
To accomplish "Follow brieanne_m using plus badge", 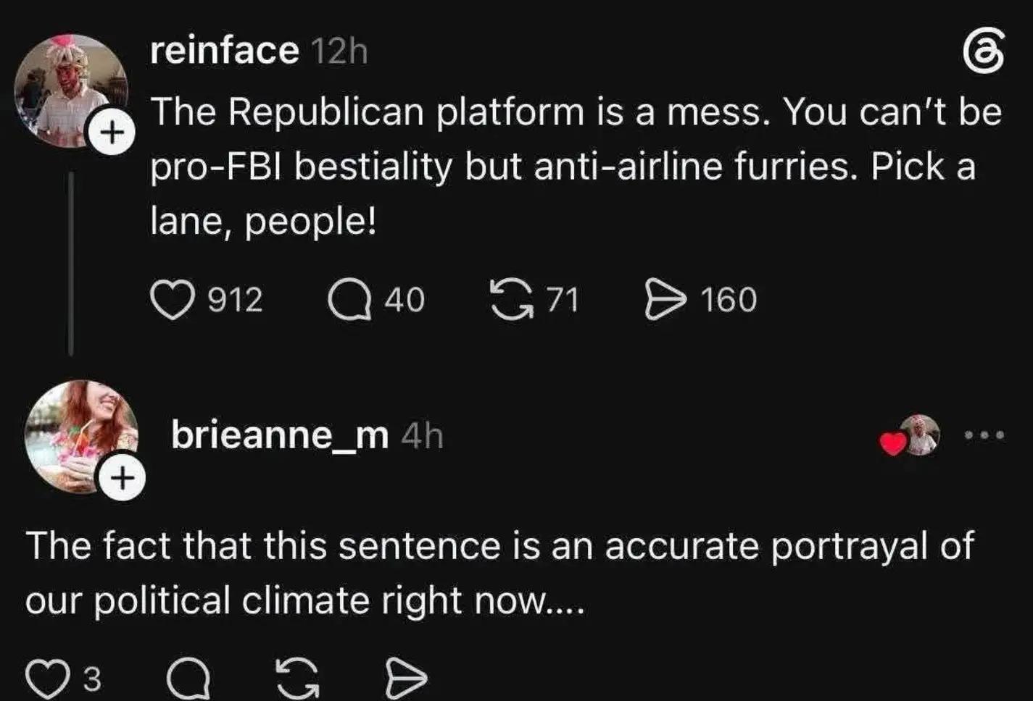I will pos(123,478).
